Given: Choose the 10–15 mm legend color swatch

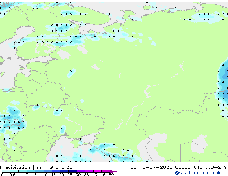Looking at the screenshot, I should 47,171.
